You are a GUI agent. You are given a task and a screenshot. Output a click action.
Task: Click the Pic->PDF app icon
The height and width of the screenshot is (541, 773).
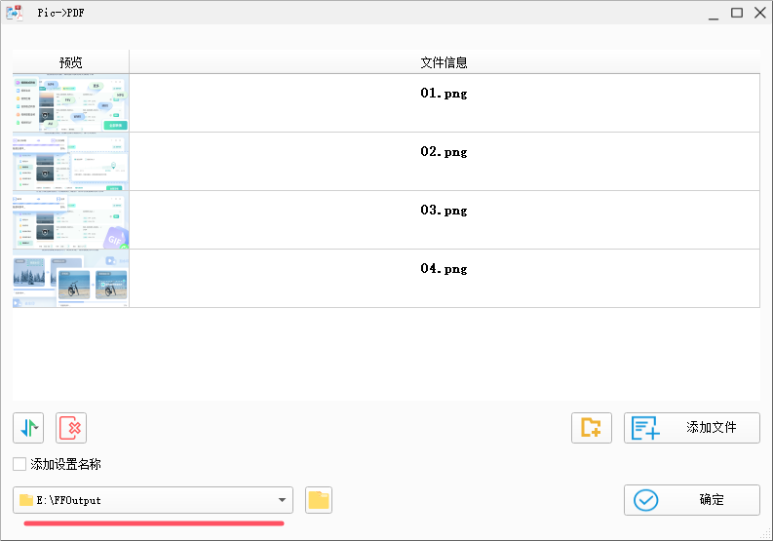16,13
